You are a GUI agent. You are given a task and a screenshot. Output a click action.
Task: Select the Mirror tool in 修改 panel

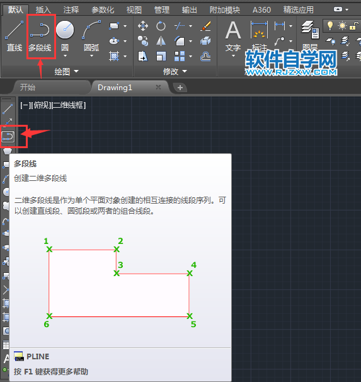[161, 41]
